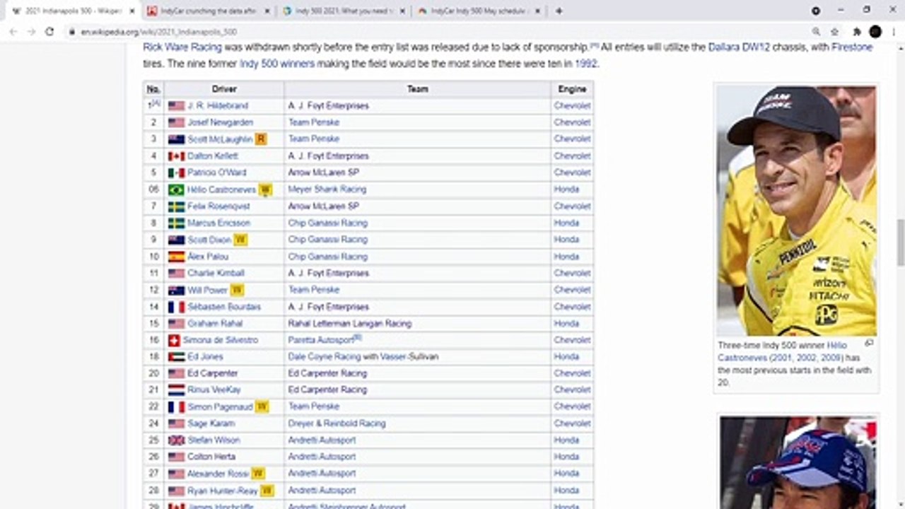Reload the Wikipedia page
Viewport: 905px width, 509px height.
tap(49, 32)
